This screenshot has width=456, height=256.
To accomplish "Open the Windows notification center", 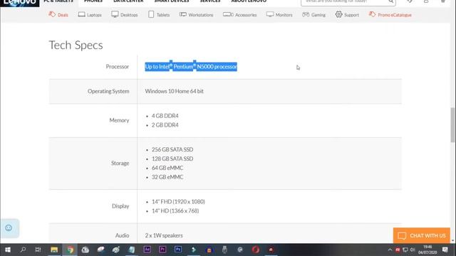I will (x=445, y=250).
